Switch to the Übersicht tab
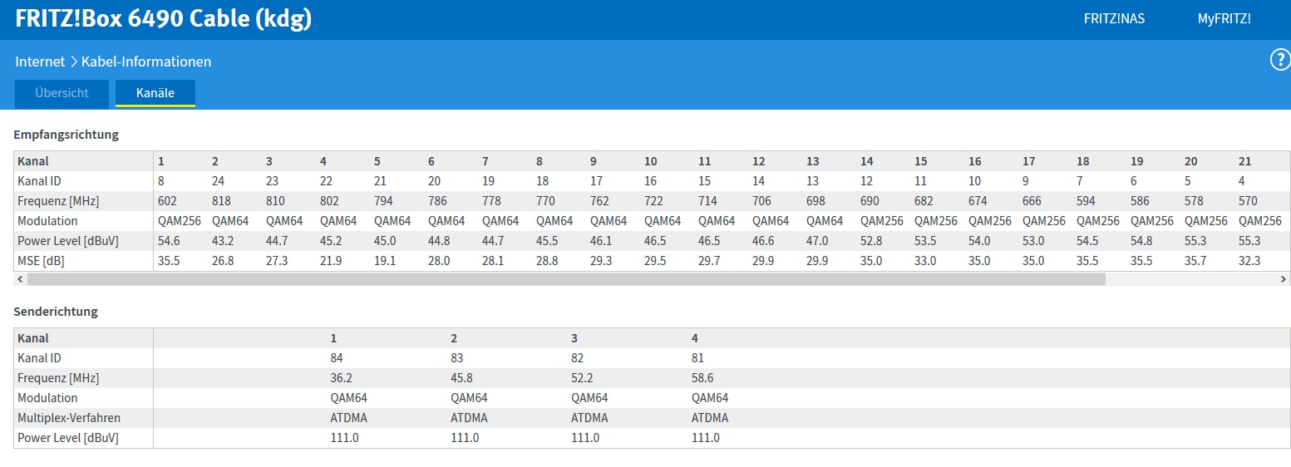1291x467 pixels. pyautogui.click(x=62, y=93)
